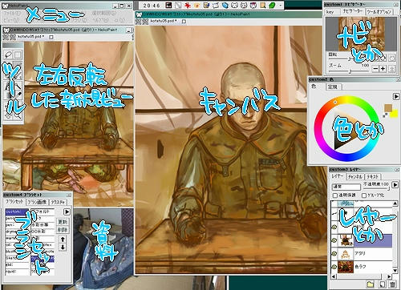Click the zoom out minus button in navigator
The width and height of the screenshot is (401, 290).
coord(375,69)
